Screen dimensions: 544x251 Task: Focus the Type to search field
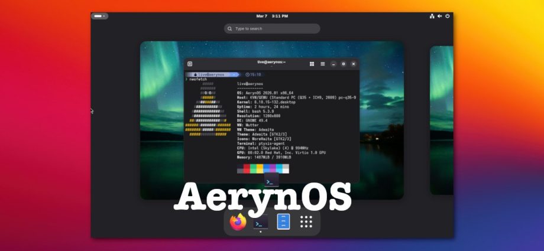coord(272,29)
